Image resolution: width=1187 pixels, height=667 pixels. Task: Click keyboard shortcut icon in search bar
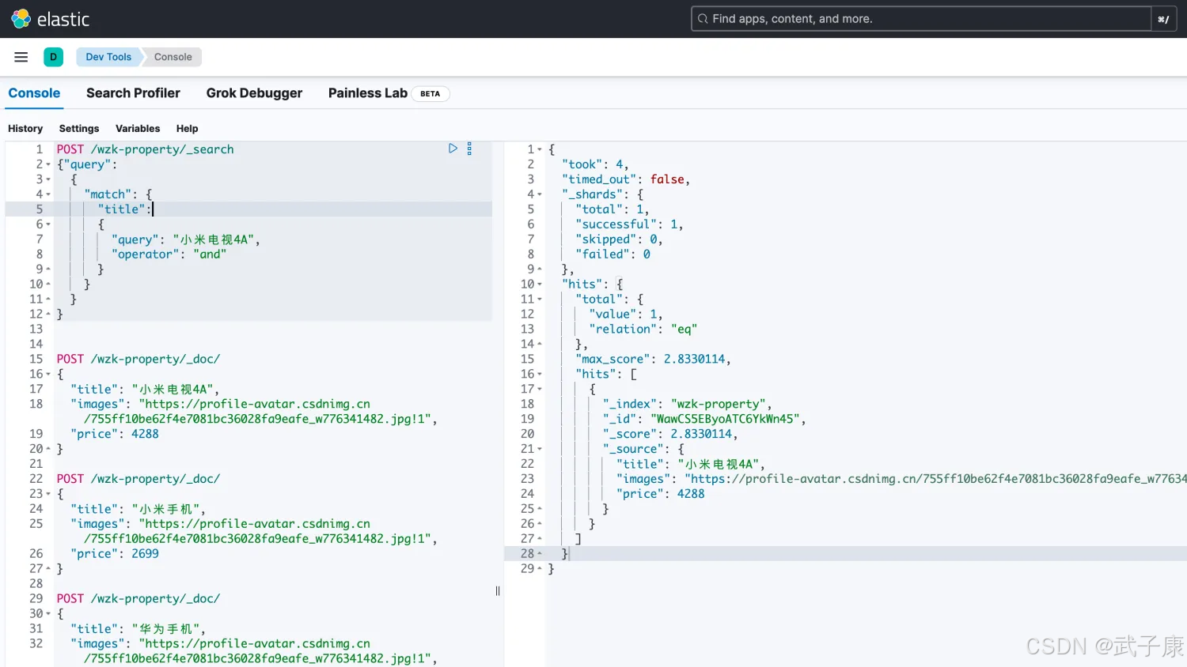pos(1163,19)
